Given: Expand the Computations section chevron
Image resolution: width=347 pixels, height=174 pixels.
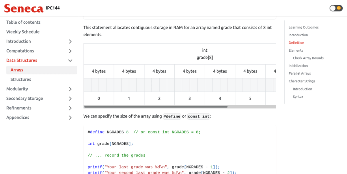Looking at the screenshot, I should coord(70,51).
